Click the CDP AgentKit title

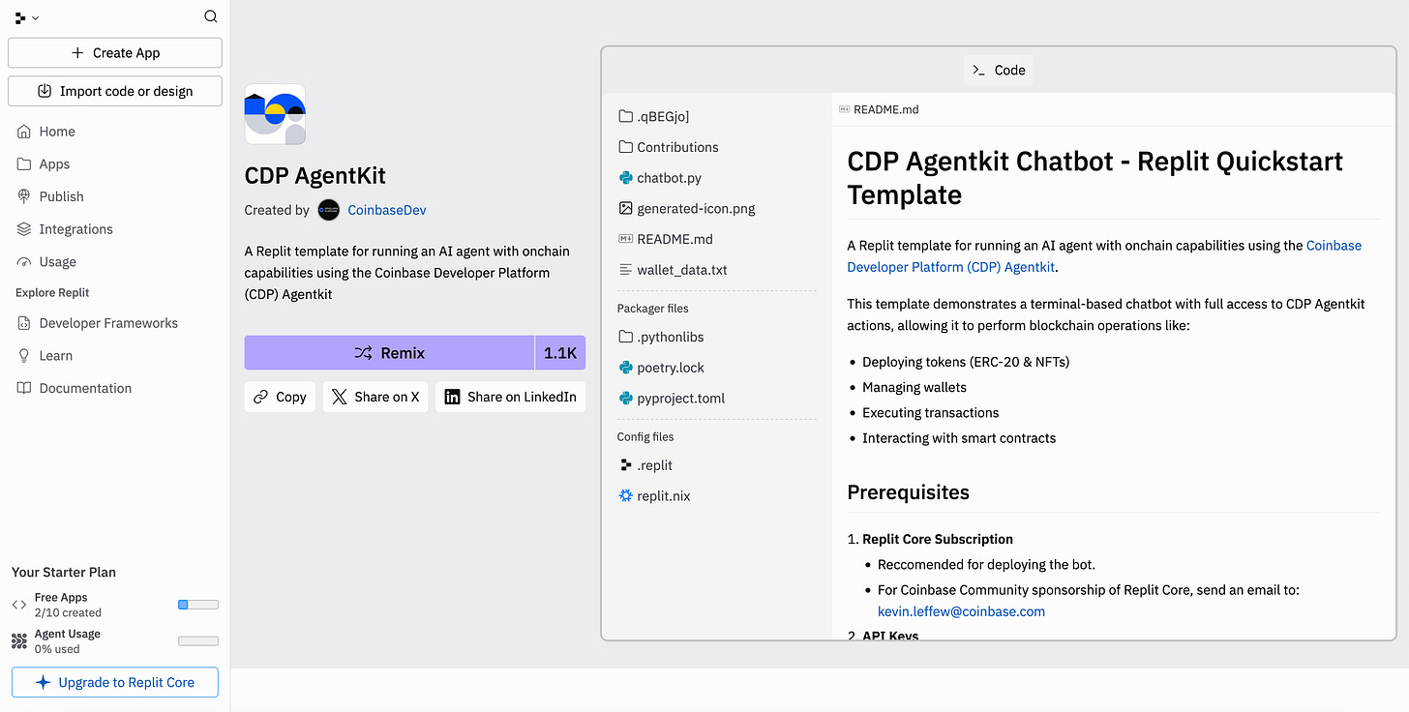315,176
